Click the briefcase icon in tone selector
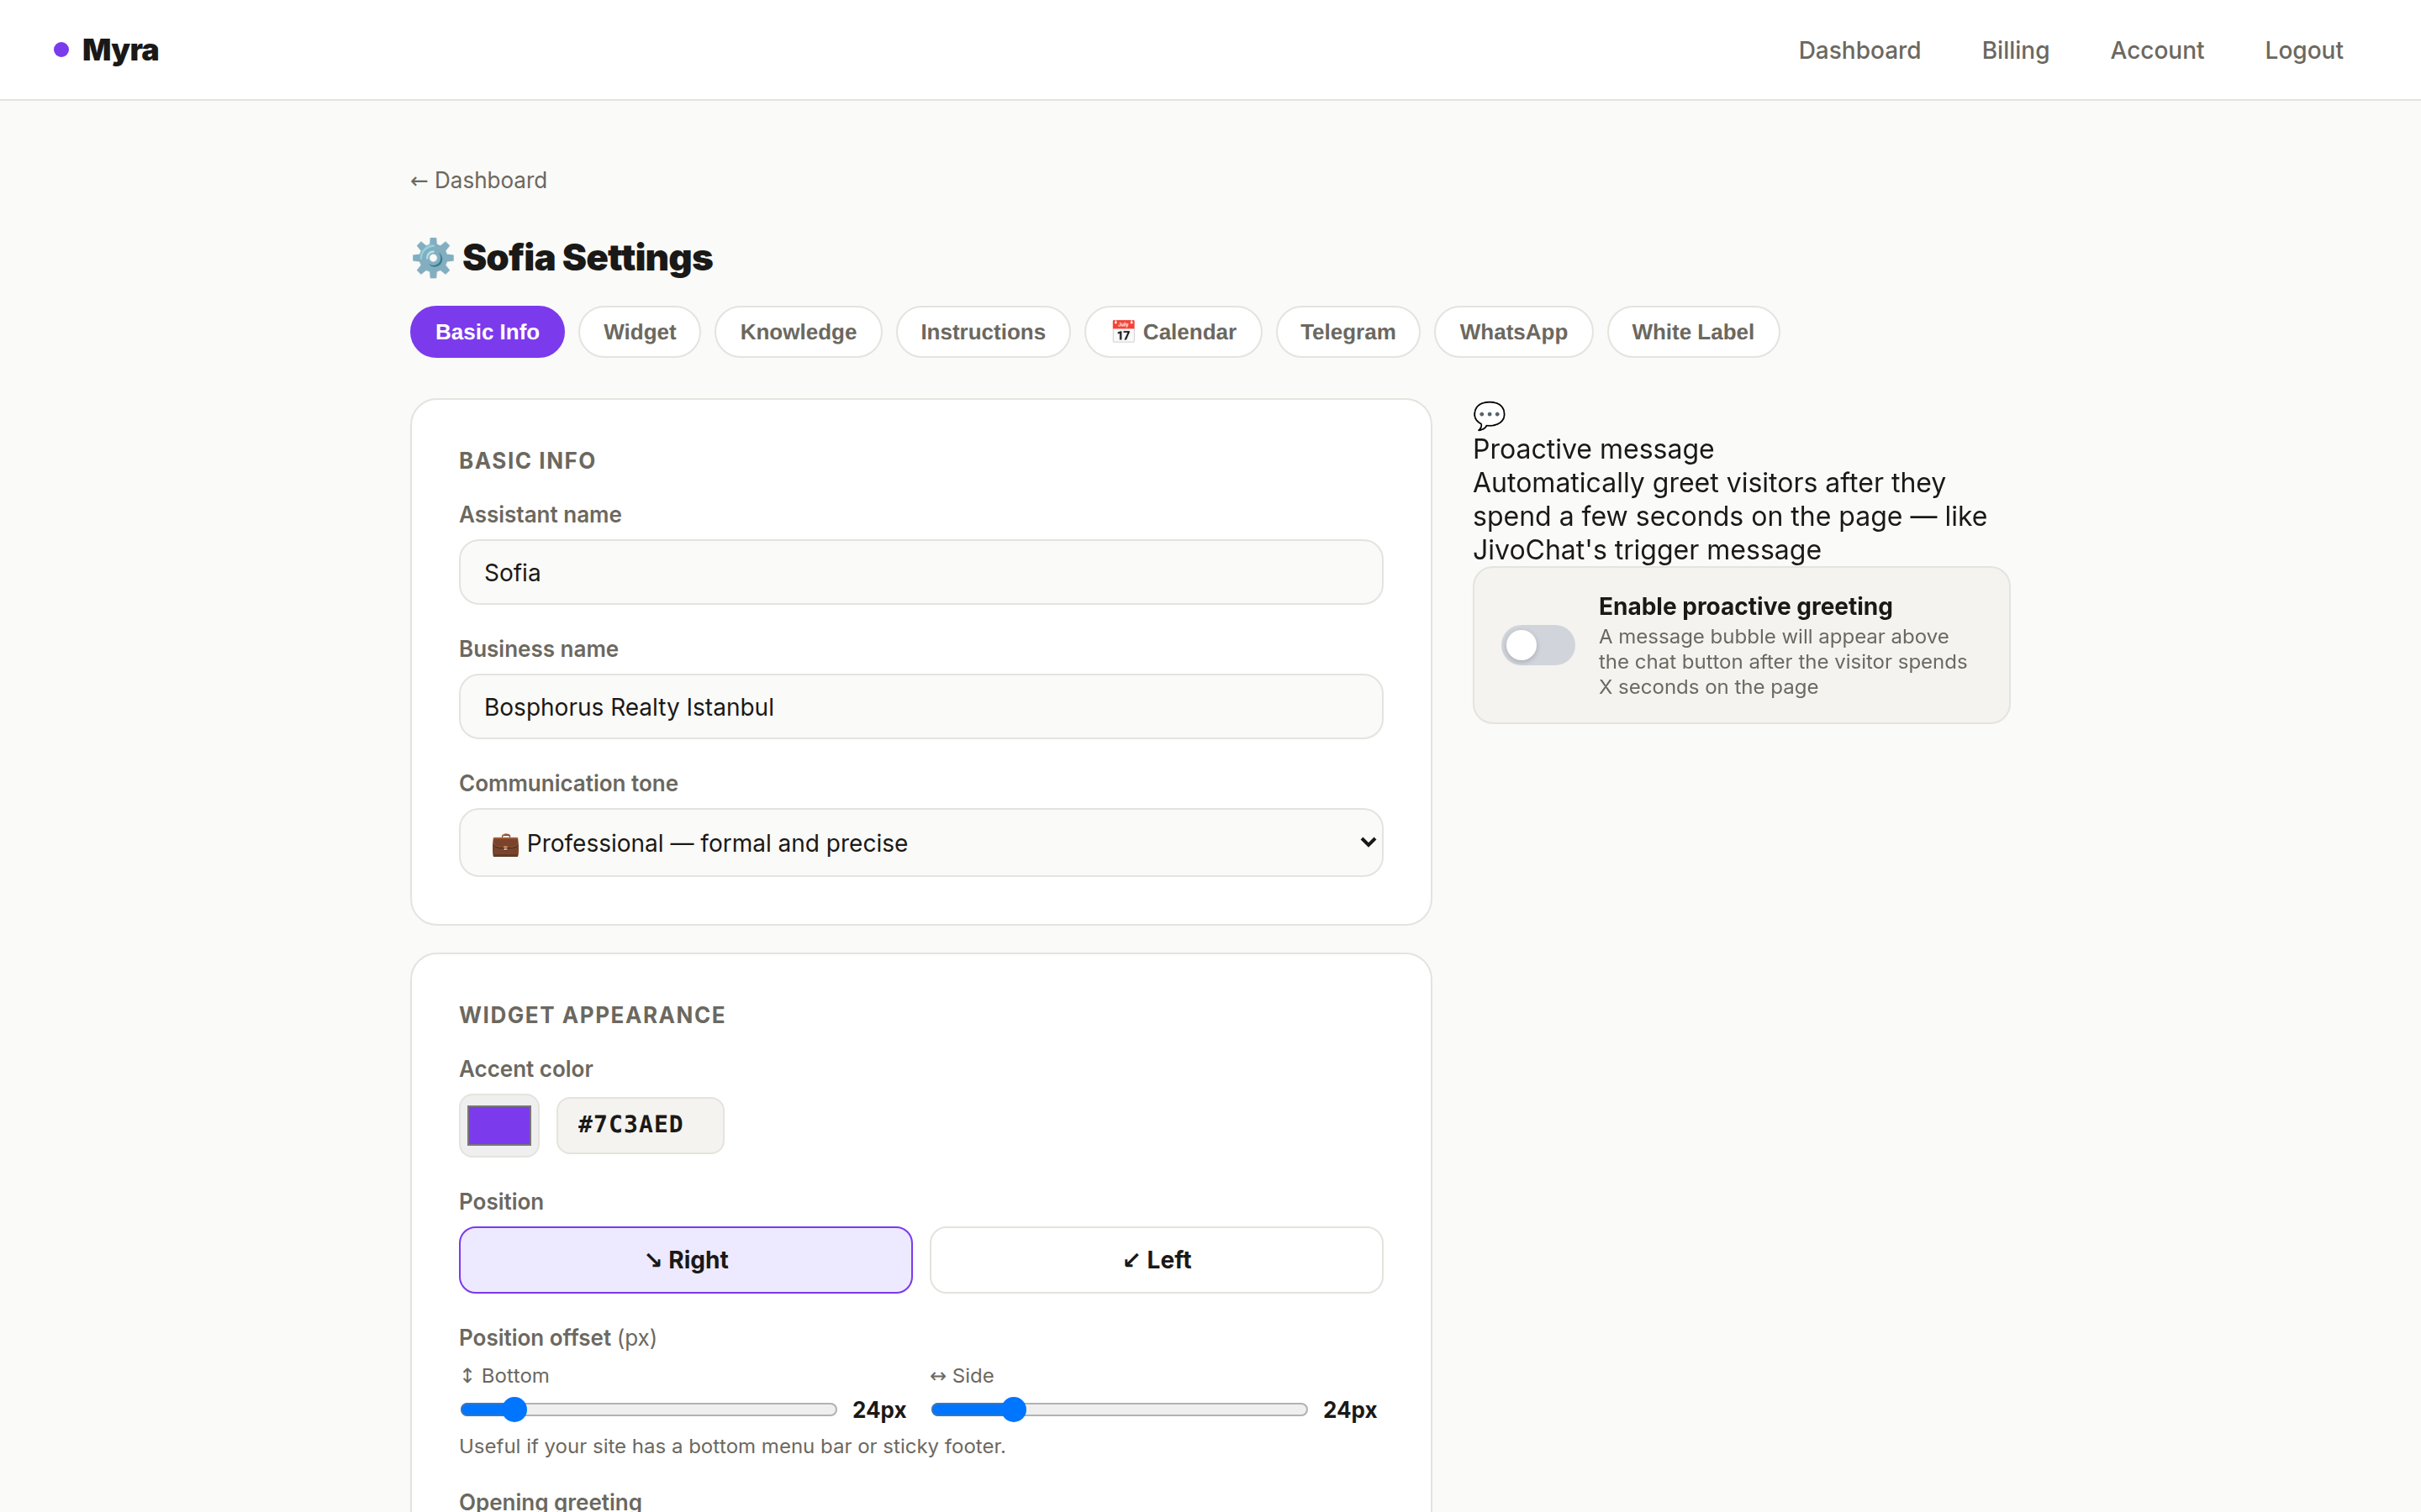2421x1512 pixels. pos(505,844)
